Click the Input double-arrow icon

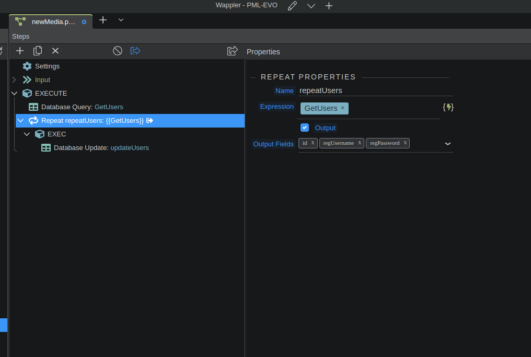[x=27, y=79]
